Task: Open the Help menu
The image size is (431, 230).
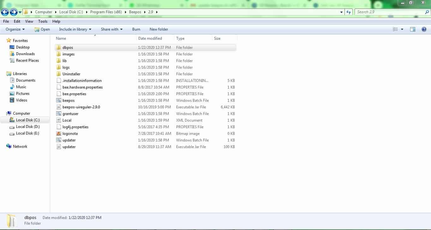Action: point(56,21)
